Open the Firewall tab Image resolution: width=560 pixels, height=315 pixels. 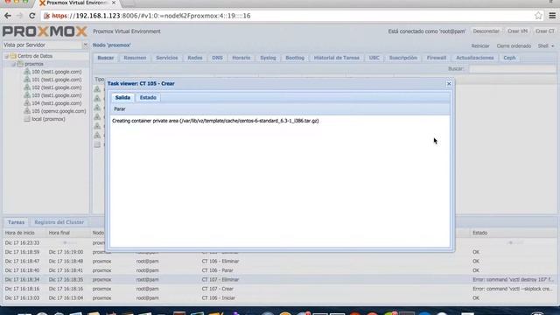[x=437, y=58]
